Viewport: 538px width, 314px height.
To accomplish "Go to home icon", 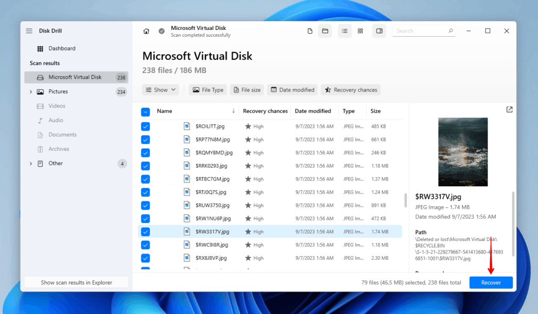I will tap(146, 31).
